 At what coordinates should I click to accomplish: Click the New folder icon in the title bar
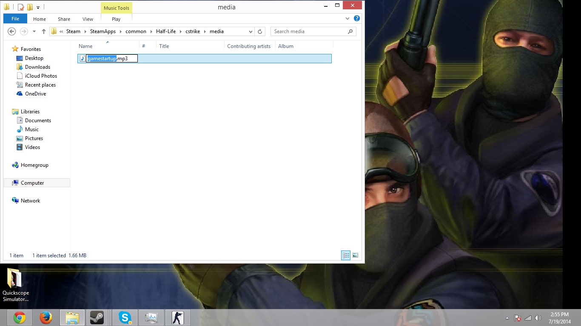tap(30, 7)
